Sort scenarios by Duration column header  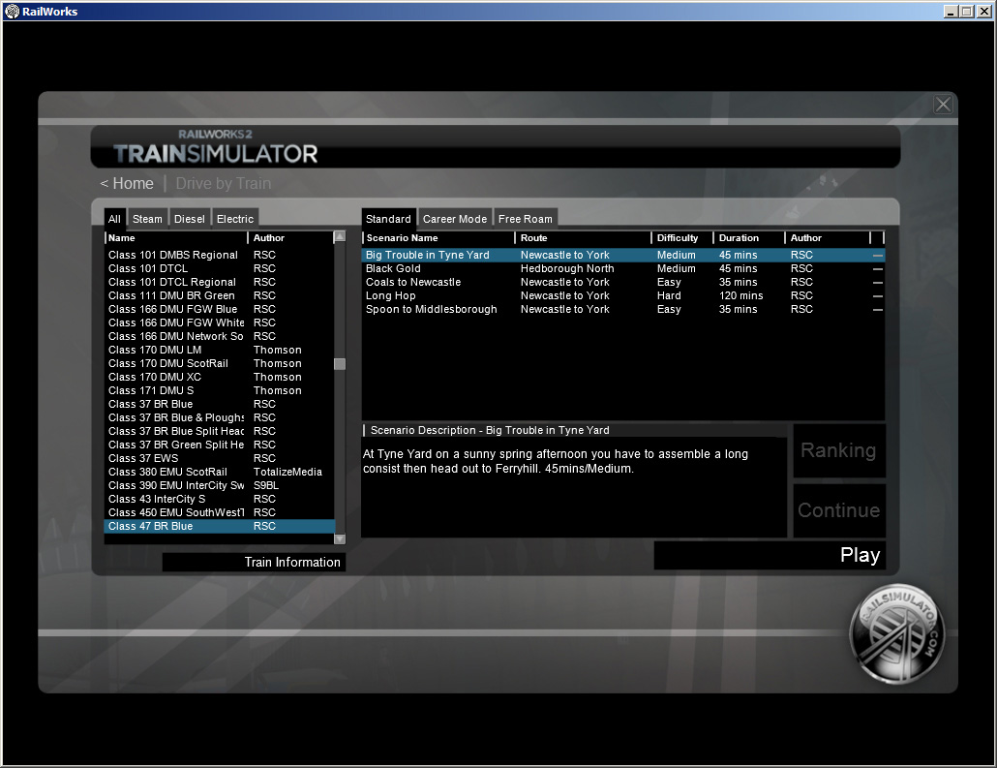[740, 238]
